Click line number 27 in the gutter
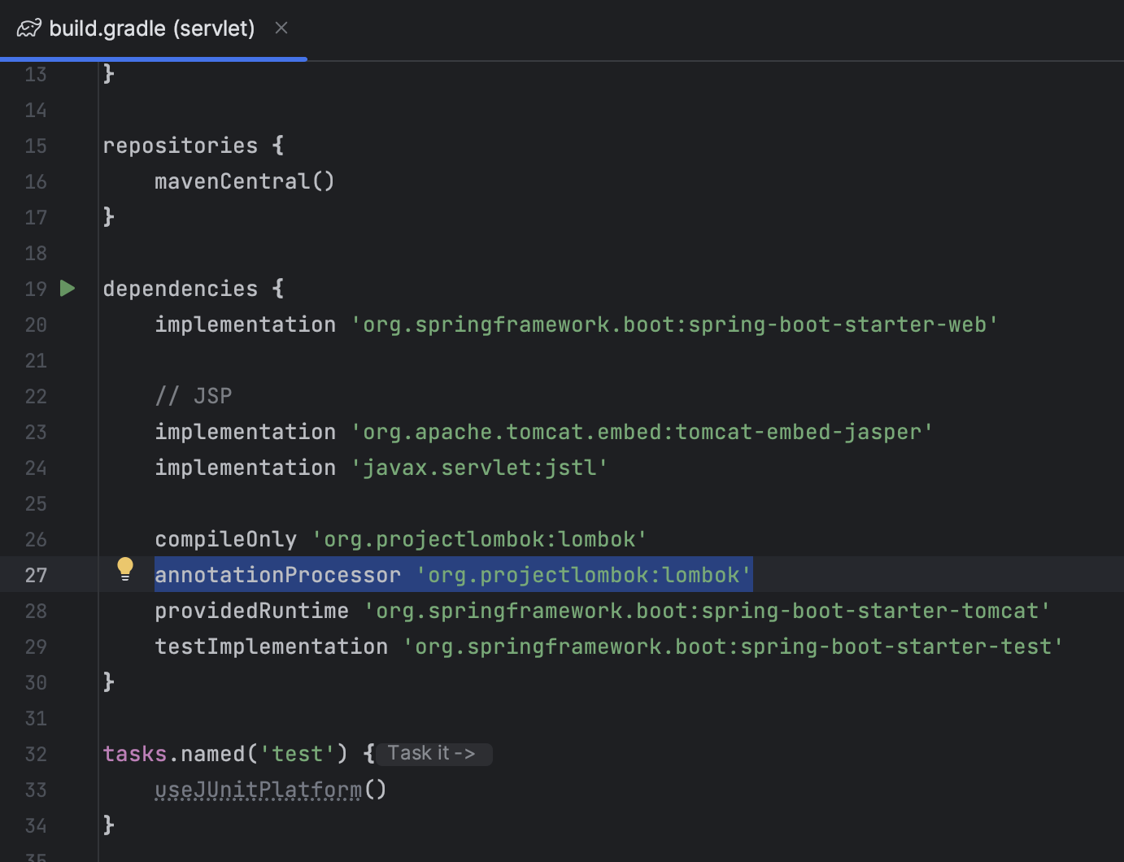Screen dimensions: 1124x862 36,575
